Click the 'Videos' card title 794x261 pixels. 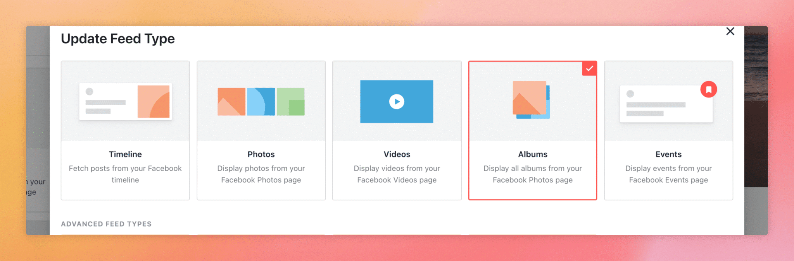(397, 154)
